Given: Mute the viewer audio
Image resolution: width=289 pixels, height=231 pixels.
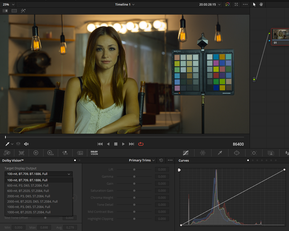Looking at the screenshot, I should (26, 144).
